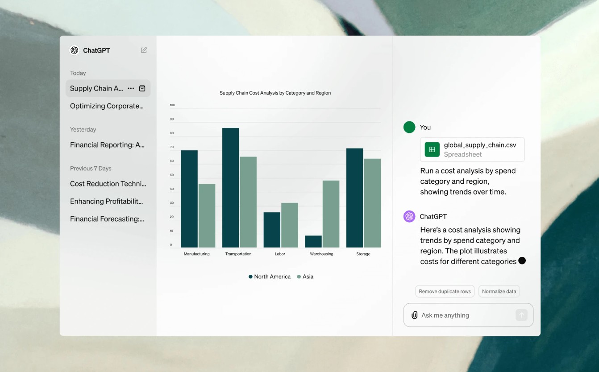Click the green spreadsheet file icon

pyautogui.click(x=432, y=149)
